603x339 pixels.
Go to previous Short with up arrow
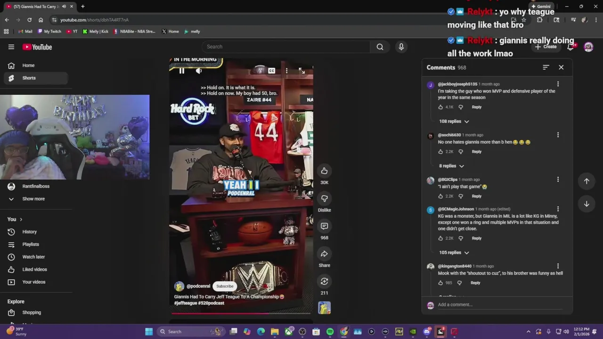click(x=587, y=181)
